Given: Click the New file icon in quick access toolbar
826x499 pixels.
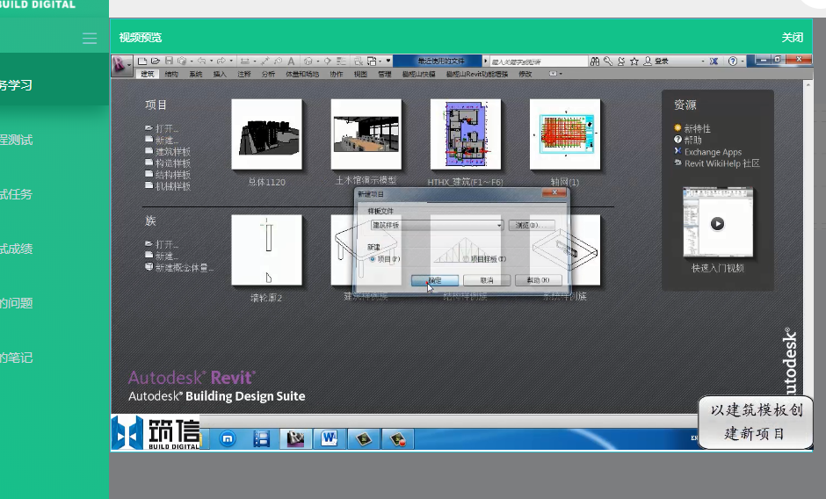Looking at the screenshot, I should [142, 61].
